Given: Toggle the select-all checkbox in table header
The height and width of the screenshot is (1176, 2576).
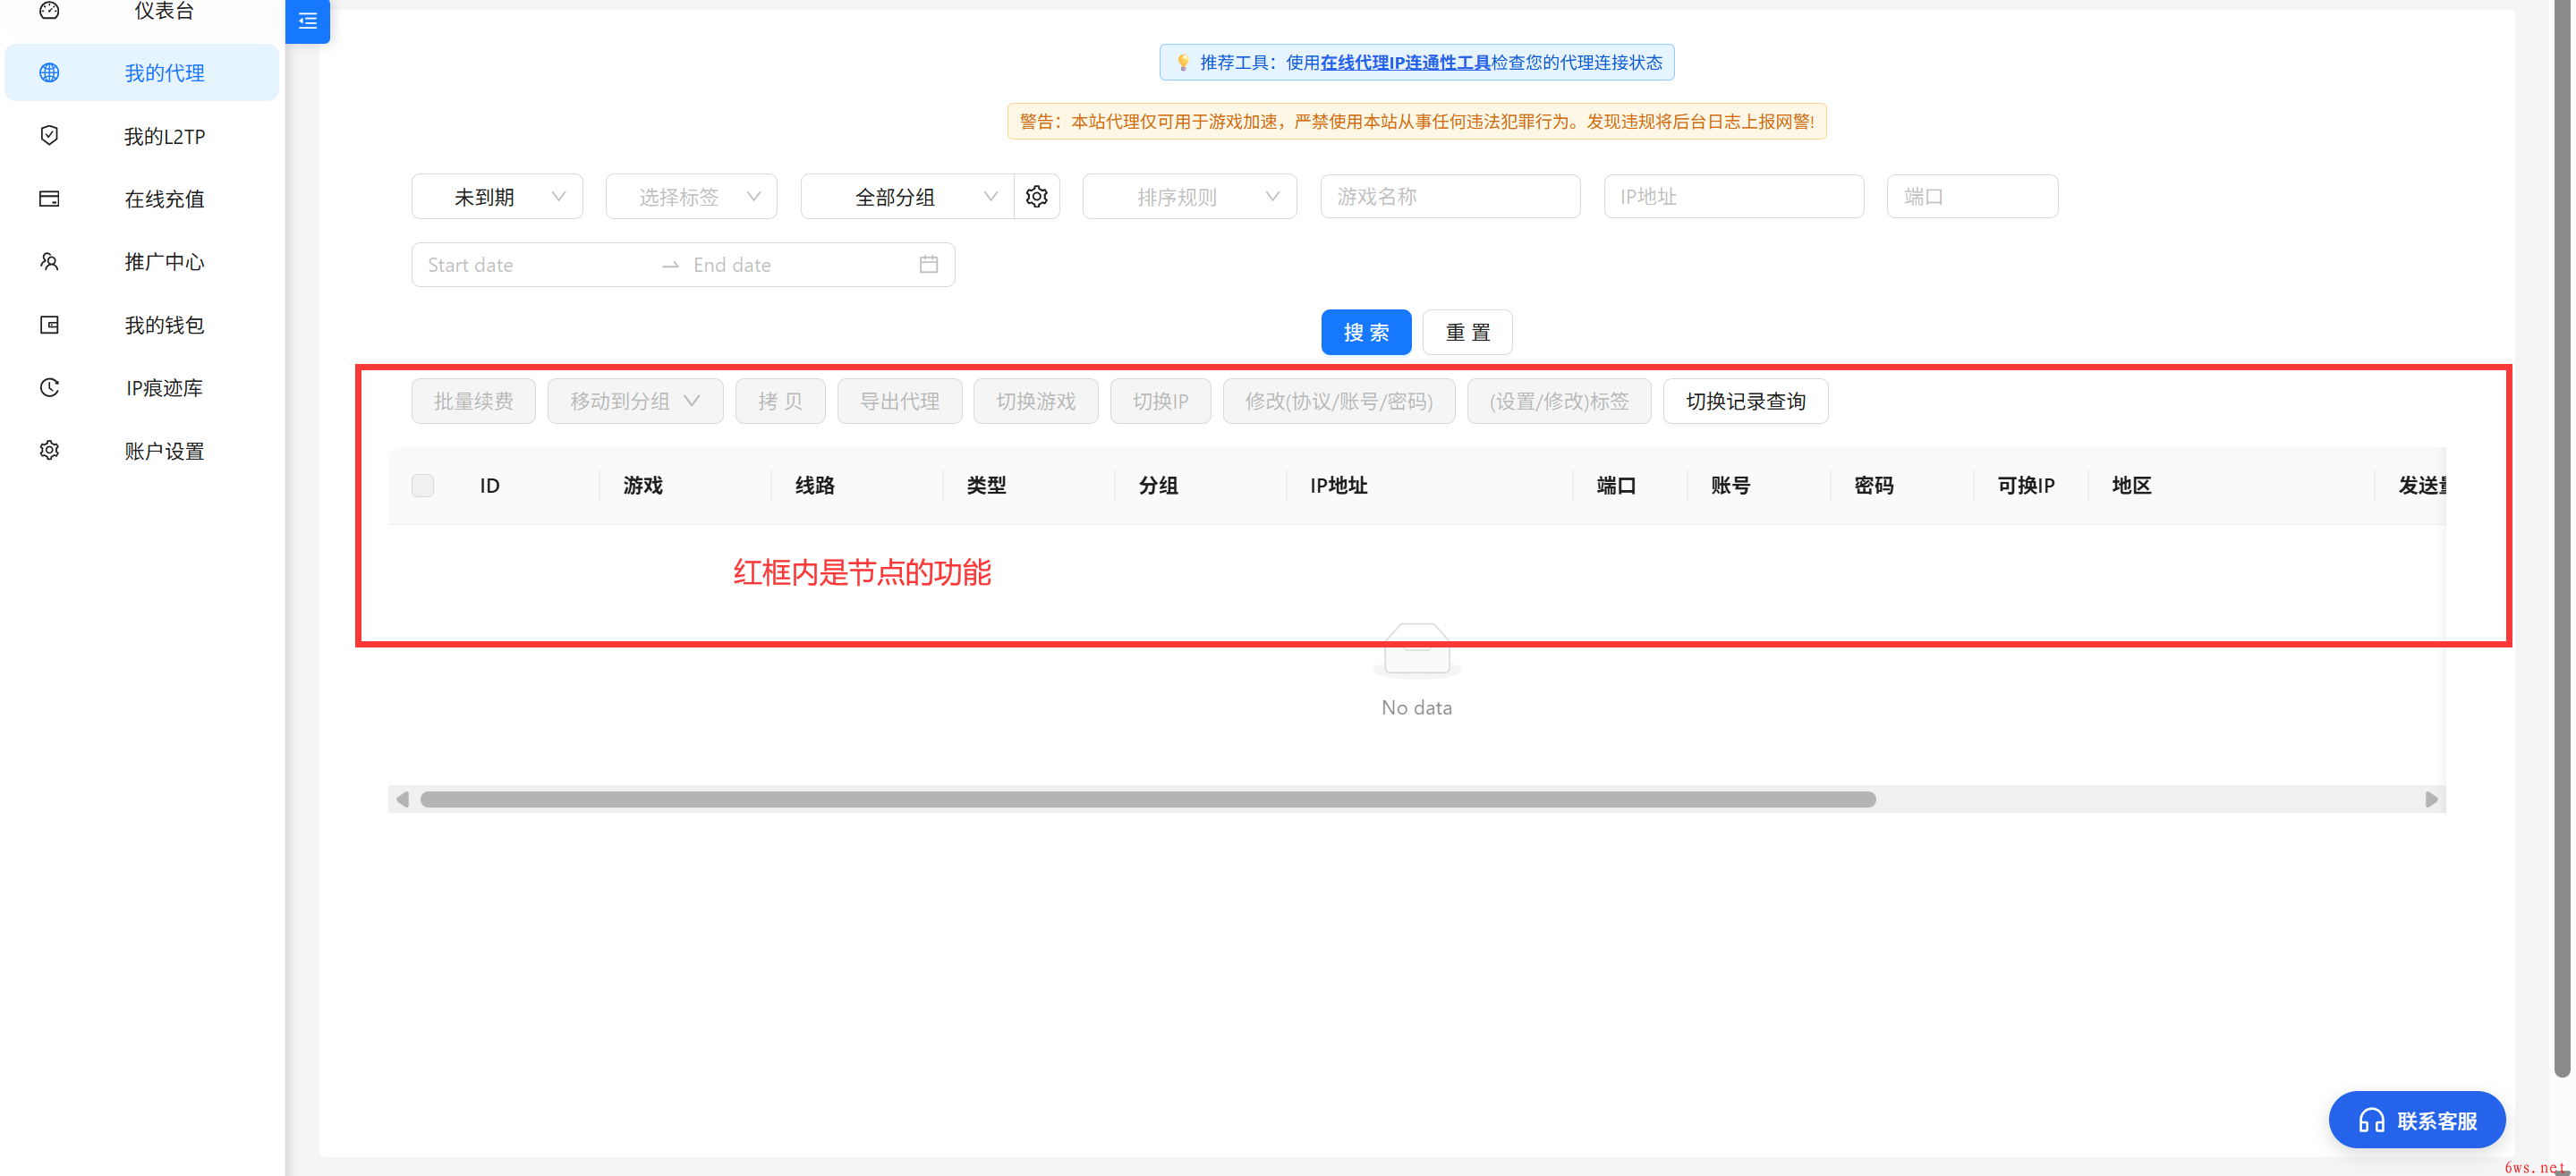Looking at the screenshot, I should coord(423,486).
